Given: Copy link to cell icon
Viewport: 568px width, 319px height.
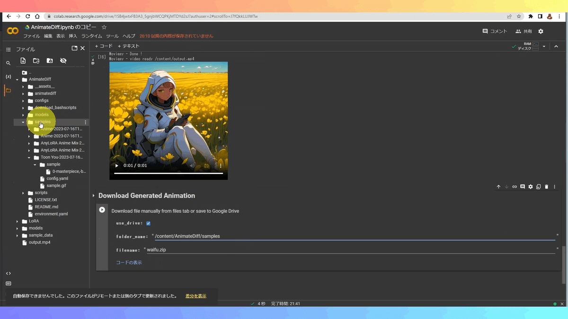Looking at the screenshot, I should (x=515, y=187).
